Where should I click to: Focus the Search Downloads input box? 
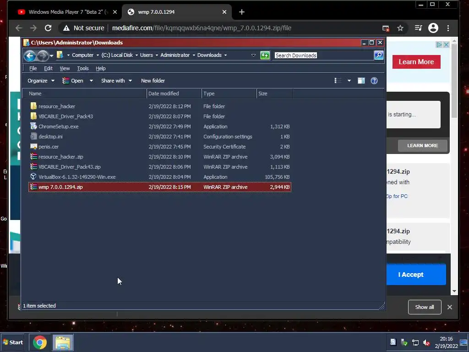324,55
